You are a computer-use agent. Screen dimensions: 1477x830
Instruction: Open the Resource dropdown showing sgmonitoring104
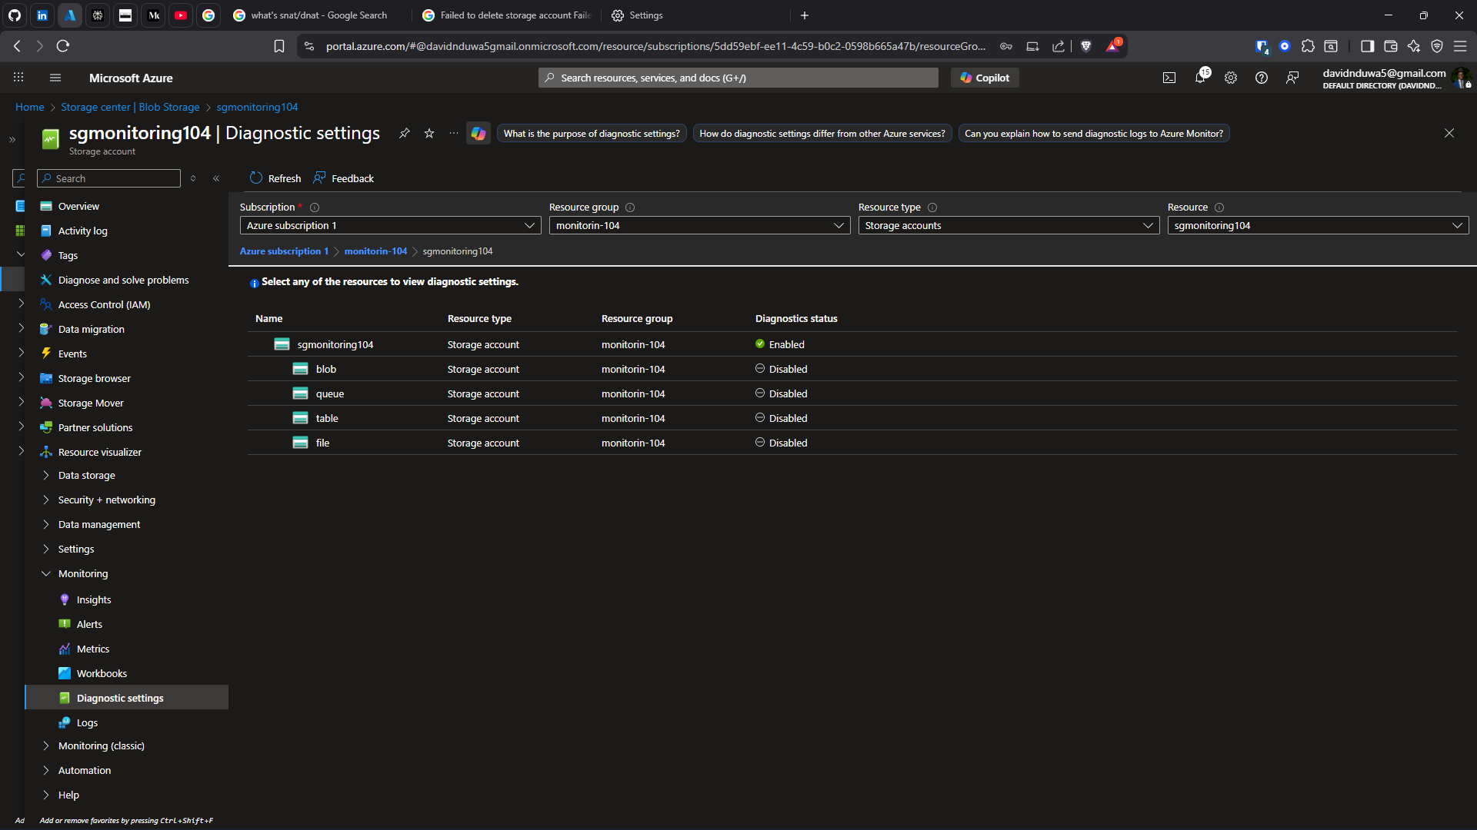point(1318,225)
